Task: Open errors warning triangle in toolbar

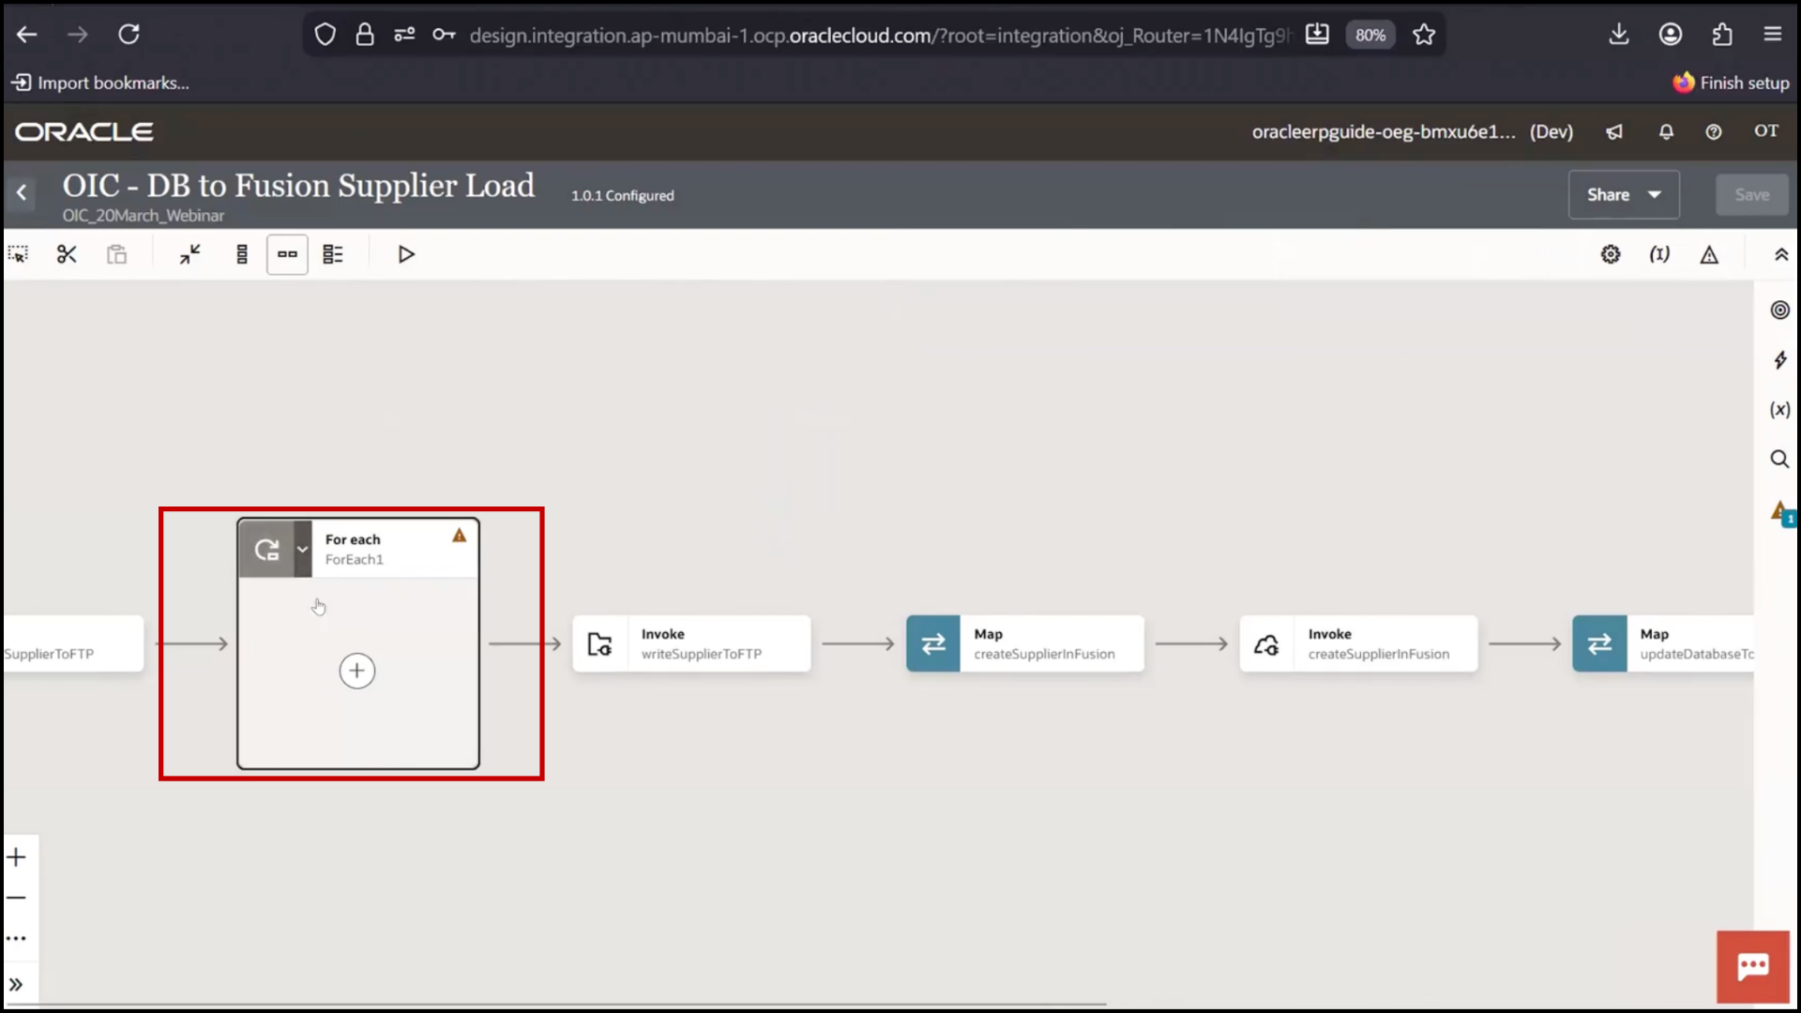Action: point(1709,255)
